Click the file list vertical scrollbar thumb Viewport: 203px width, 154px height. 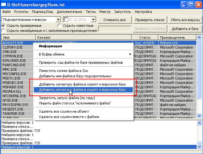point(199,70)
